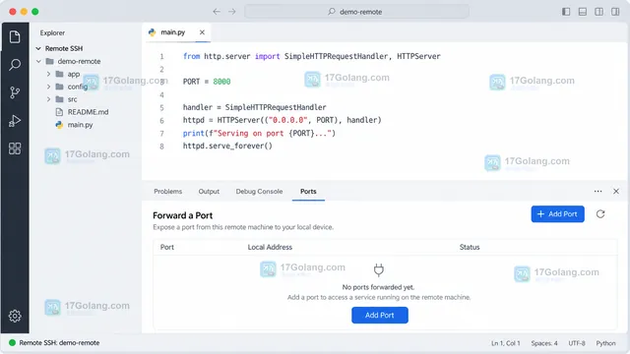Open README.md in the explorer

click(x=87, y=112)
